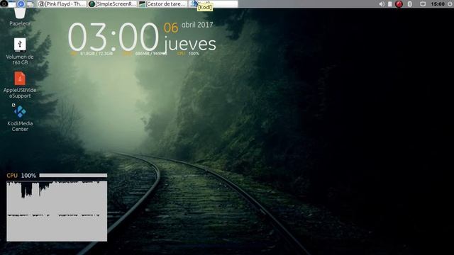
Task: Click the volume speaker icon in tray
Action: [x=382, y=4]
